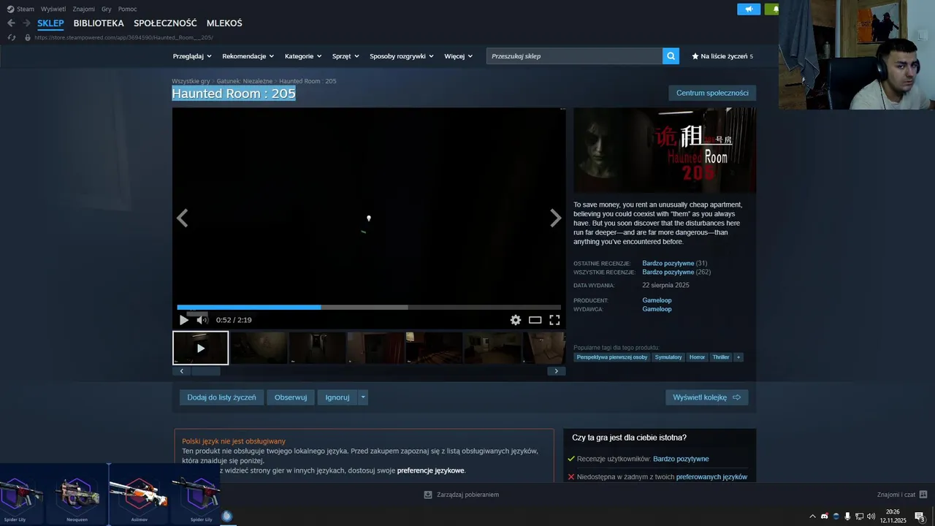
Task: Expand the Kategorie dropdown
Action: tap(303, 56)
